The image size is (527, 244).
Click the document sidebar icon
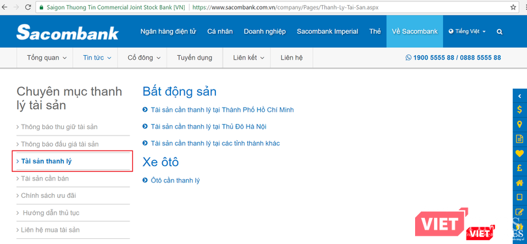520,138
